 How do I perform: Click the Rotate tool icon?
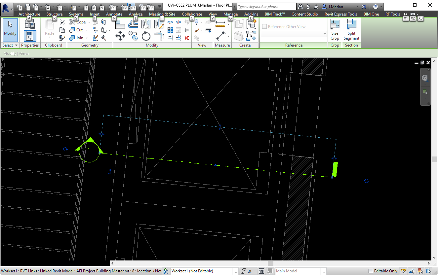click(x=146, y=36)
